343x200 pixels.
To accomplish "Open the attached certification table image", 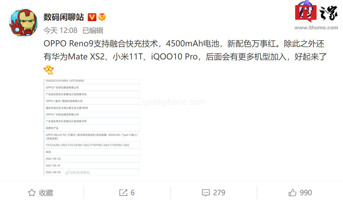I will 92,127.
